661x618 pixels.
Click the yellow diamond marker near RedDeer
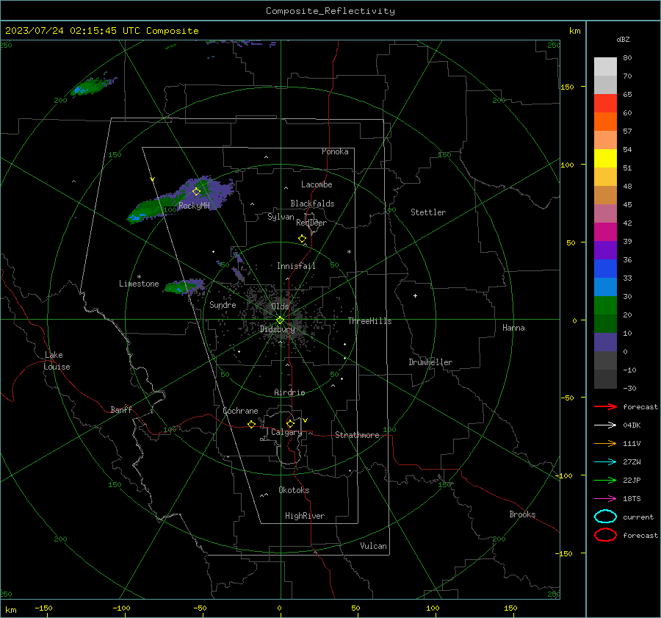(x=302, y=239)
